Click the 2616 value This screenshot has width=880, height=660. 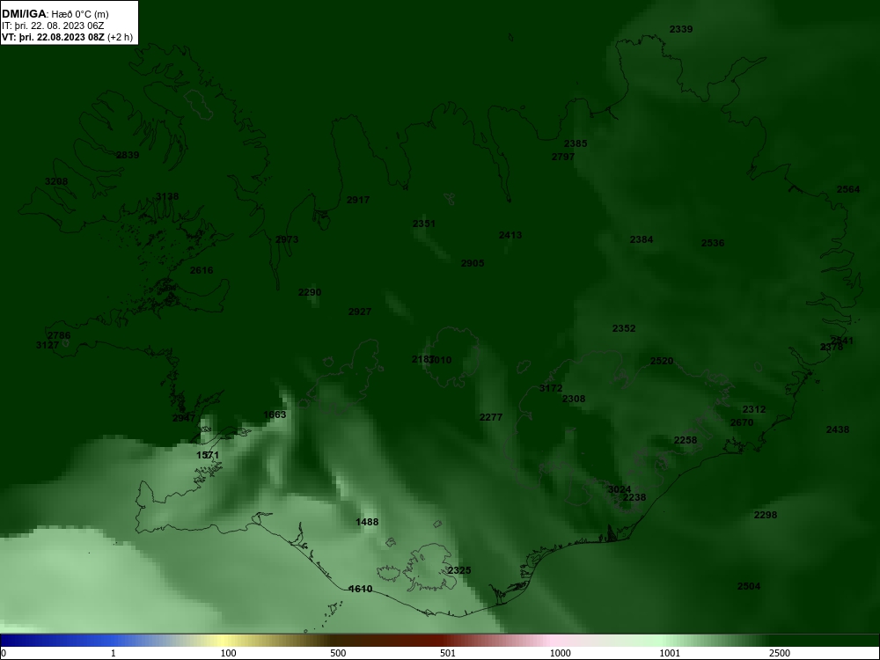(202, 270)
